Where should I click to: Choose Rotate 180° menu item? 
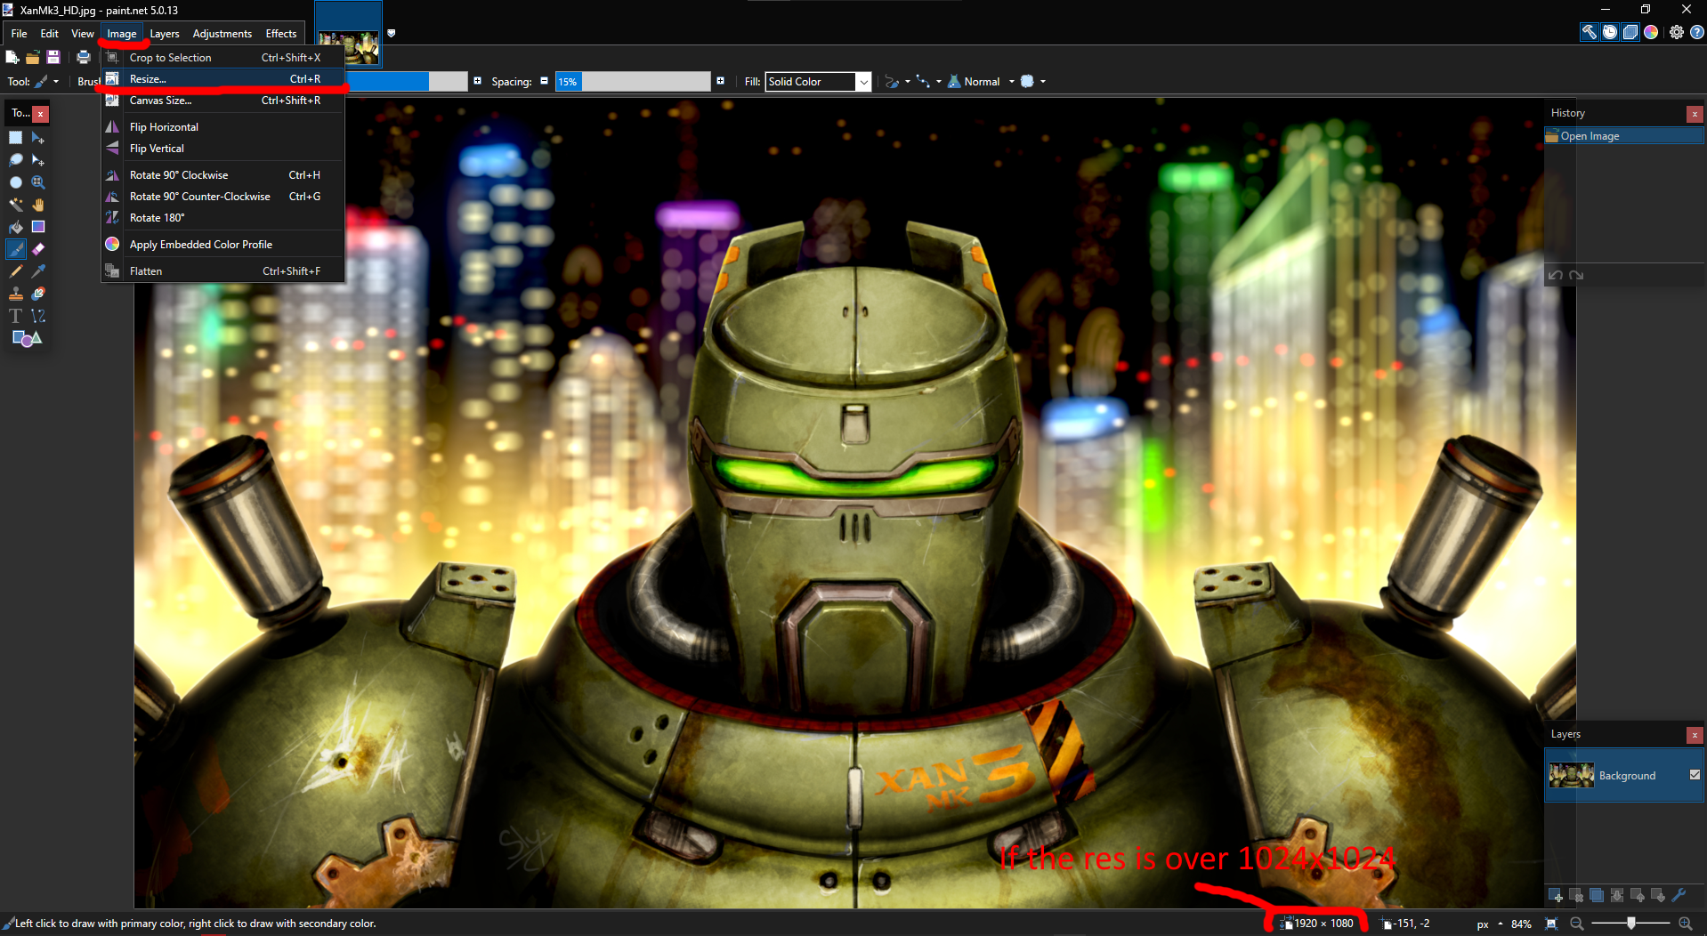(x=222, y=218)
